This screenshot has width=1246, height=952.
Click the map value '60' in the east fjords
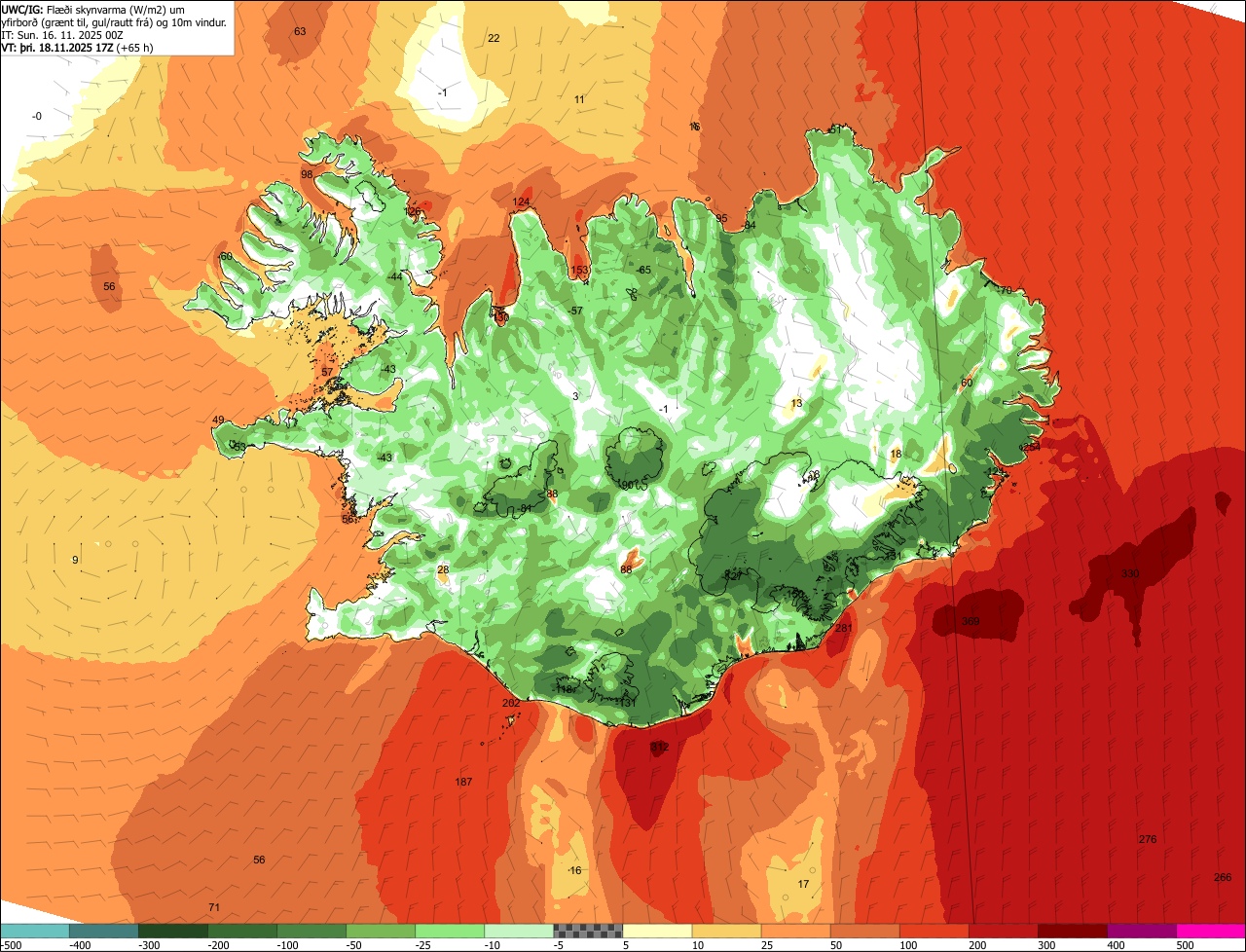(x=967, y=383)
